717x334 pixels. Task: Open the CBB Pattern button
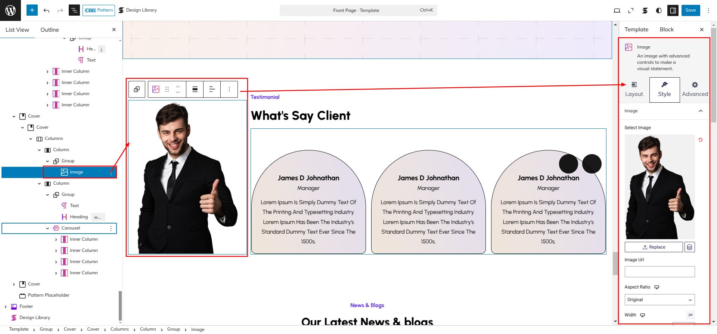tap(99, 10)
